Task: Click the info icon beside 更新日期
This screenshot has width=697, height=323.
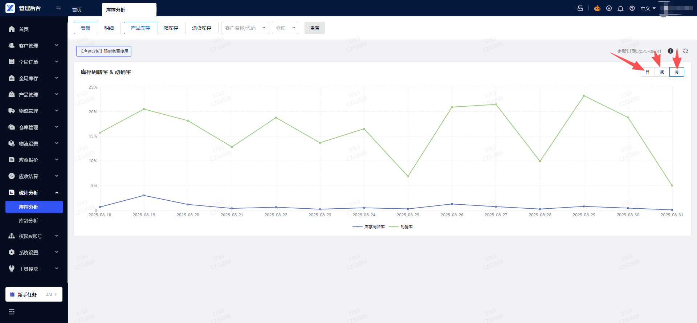Action: pos(670,51)
